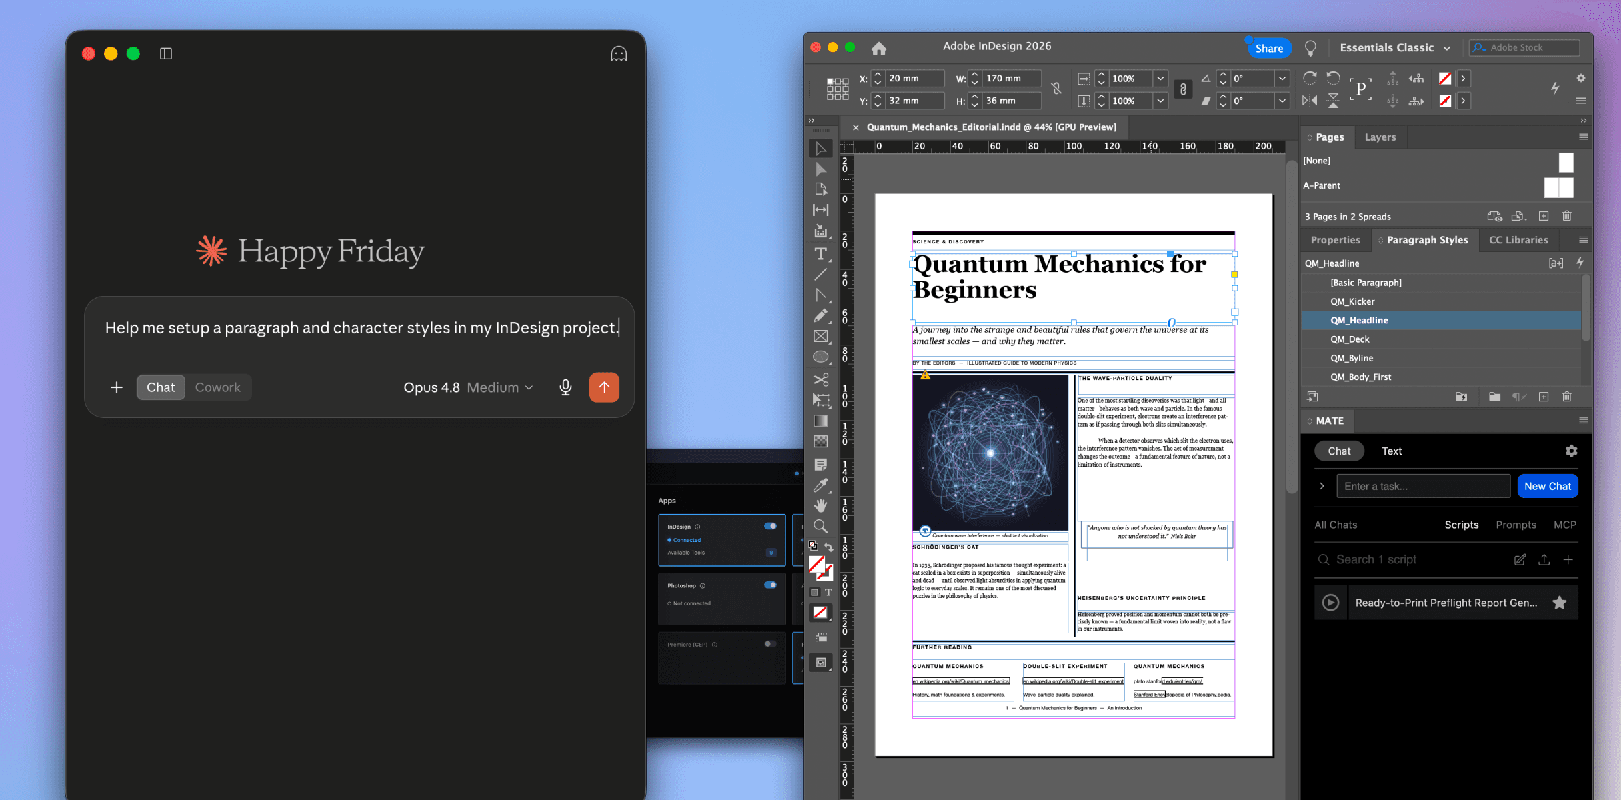Run the Ready-to-Print Preflight Report script
1621x800 pixels.
(1330, 603)
